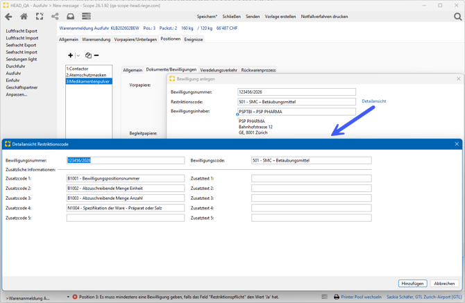Click the fullscreen expand icon
465x303 pixels.
[x=40, y=17]
